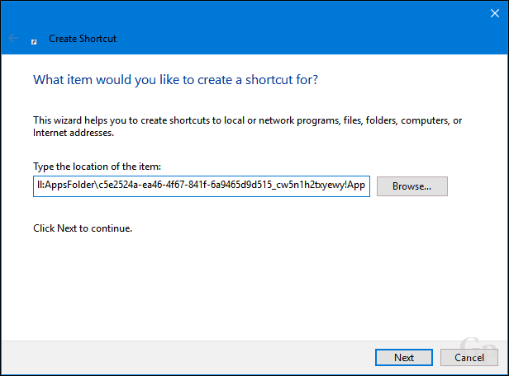Click heading 'What item would you like to create'
This screenshot has width=509, height=376.
click(175, 80)
